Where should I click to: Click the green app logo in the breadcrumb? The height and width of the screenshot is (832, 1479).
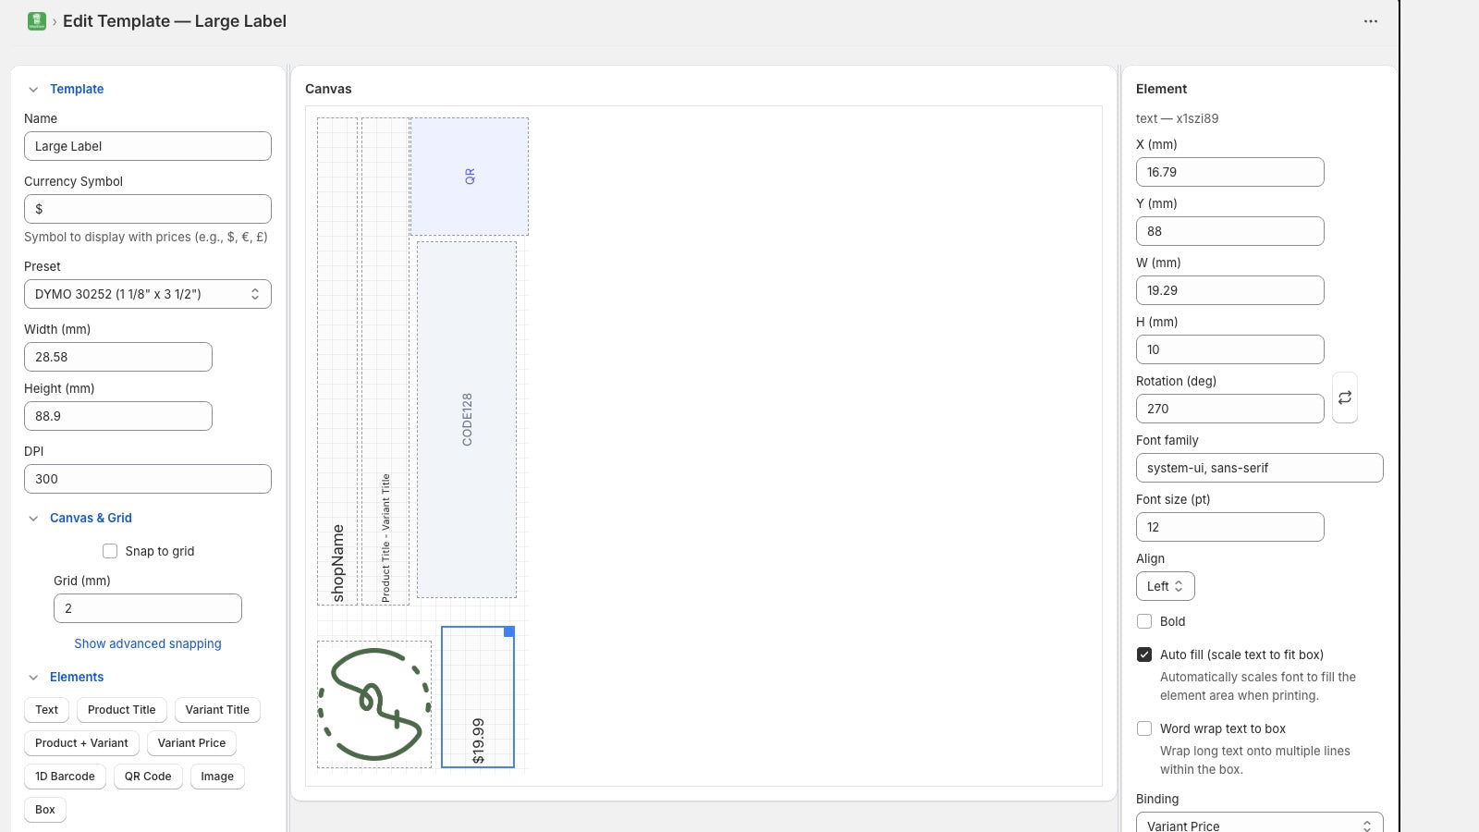point(36,20)
